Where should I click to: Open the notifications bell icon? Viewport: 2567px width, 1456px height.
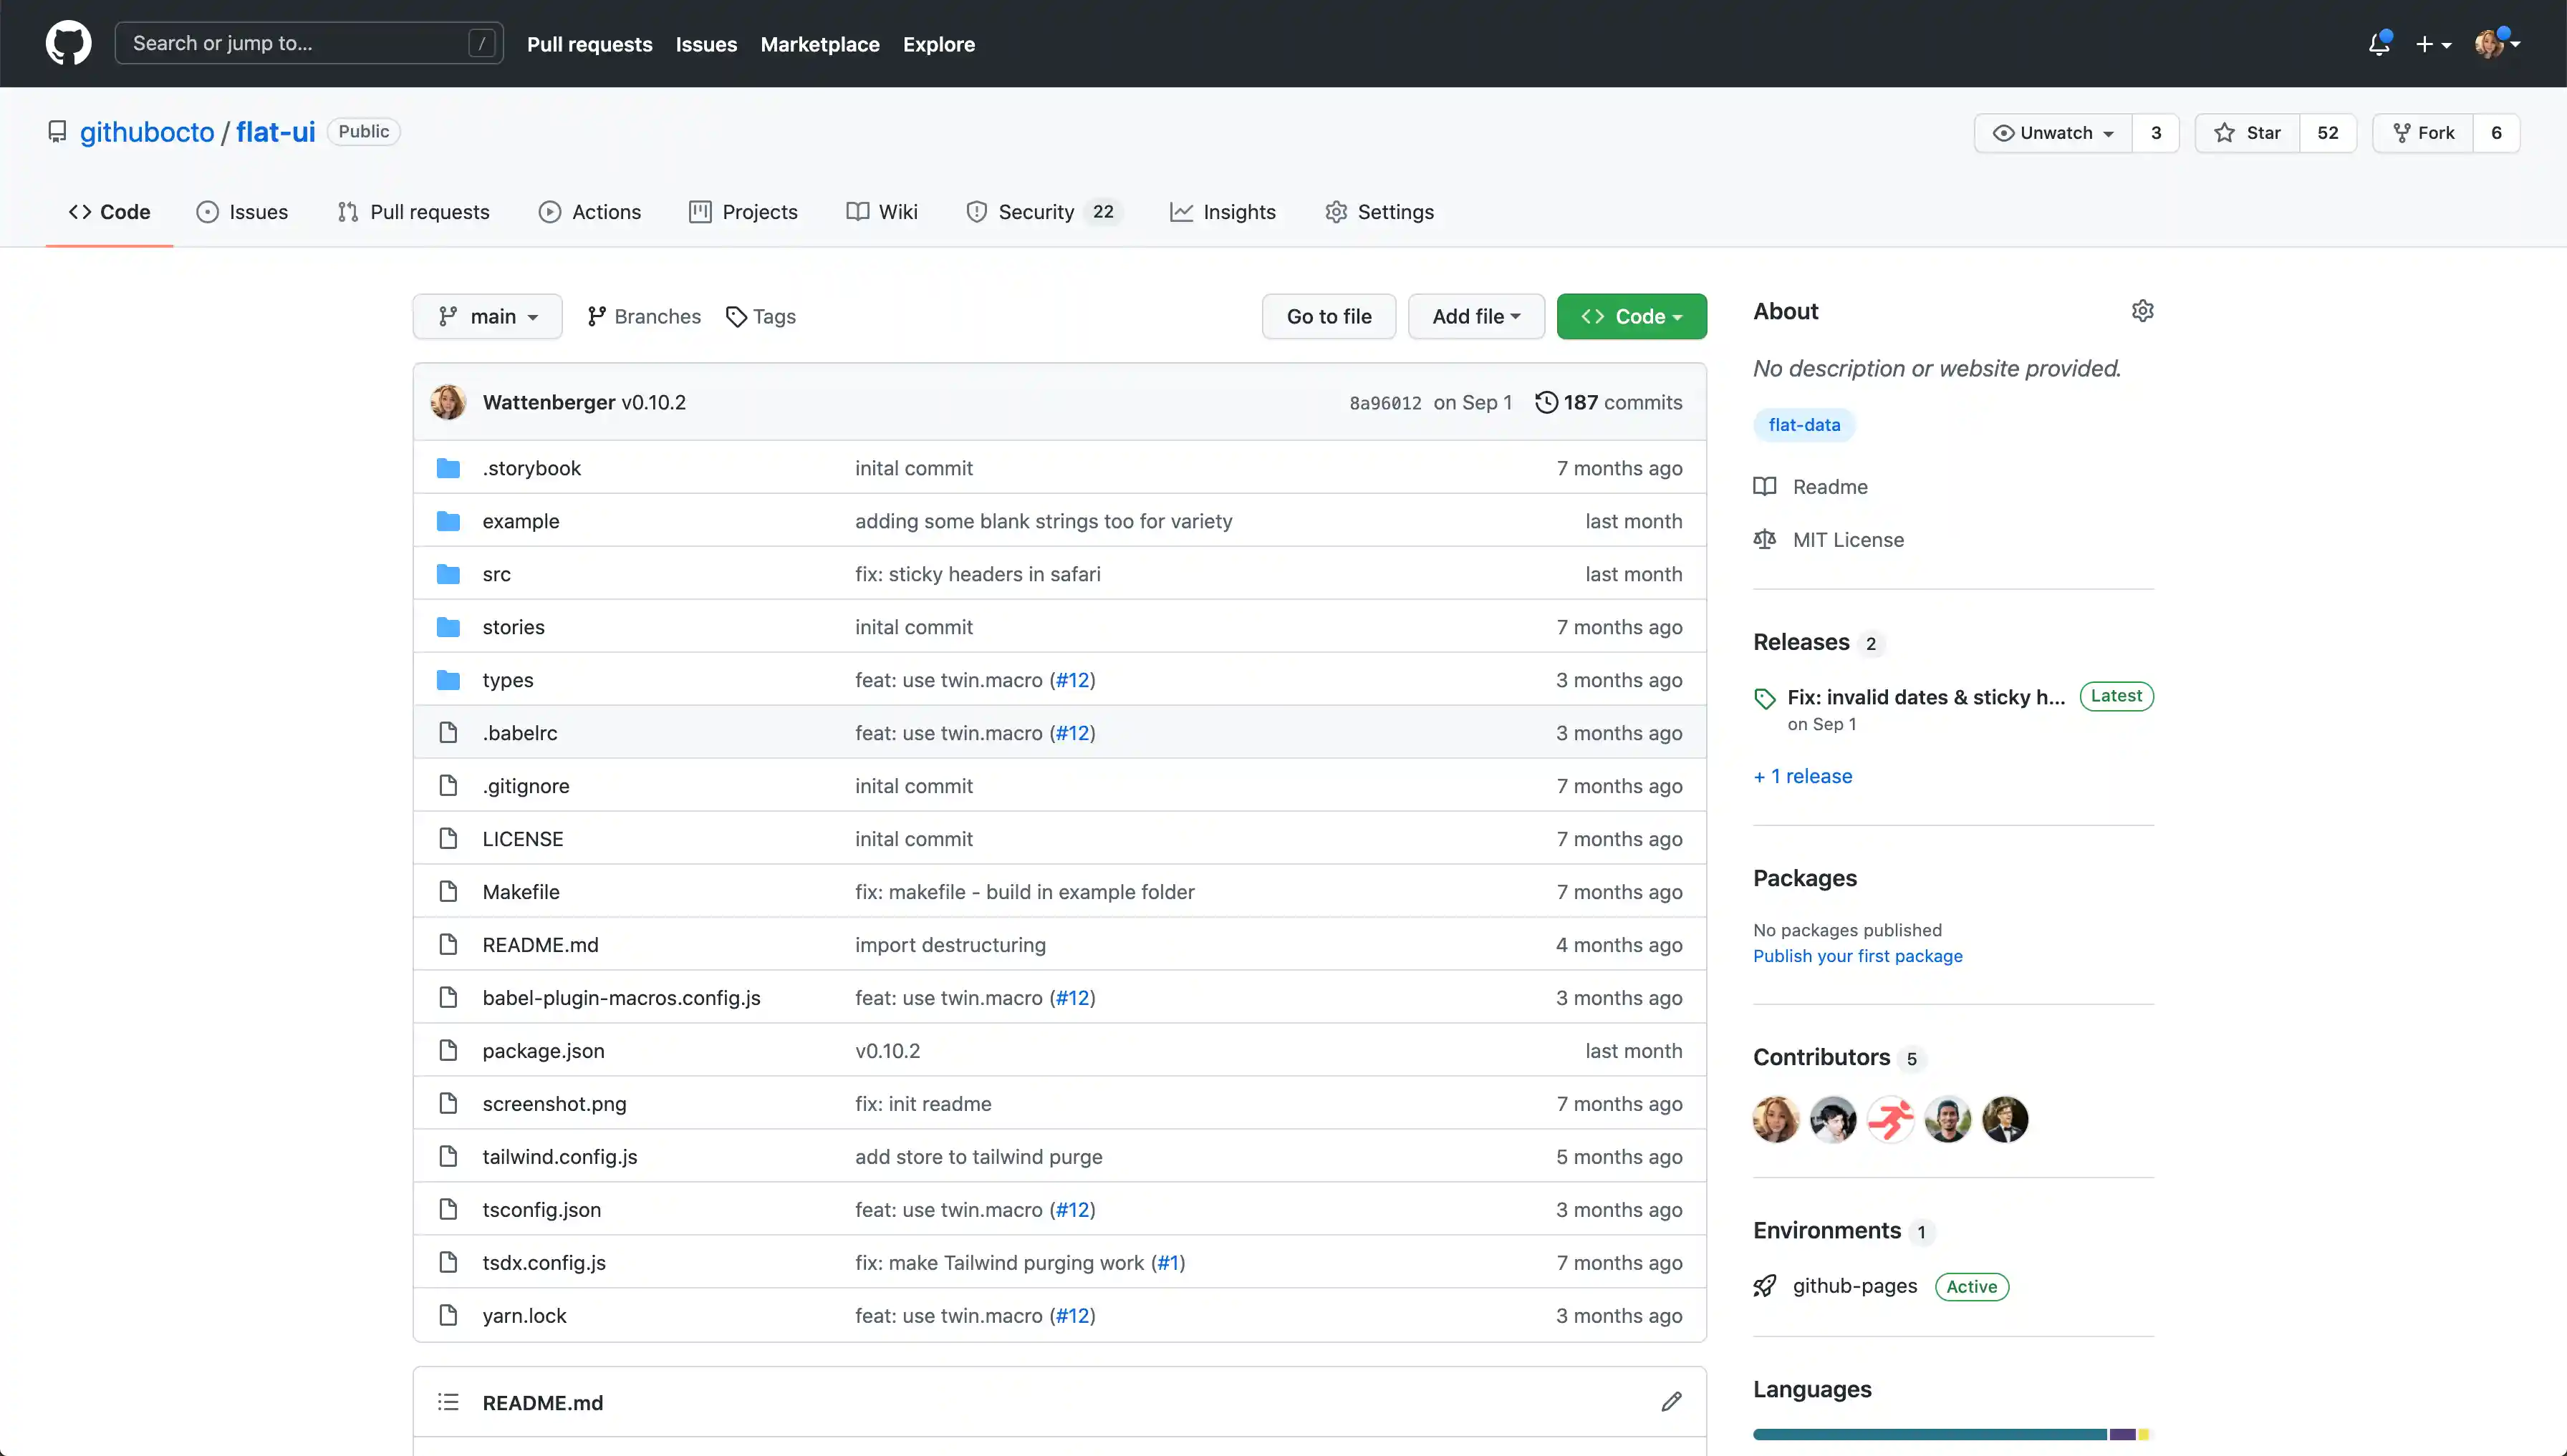coord(2379,43)
